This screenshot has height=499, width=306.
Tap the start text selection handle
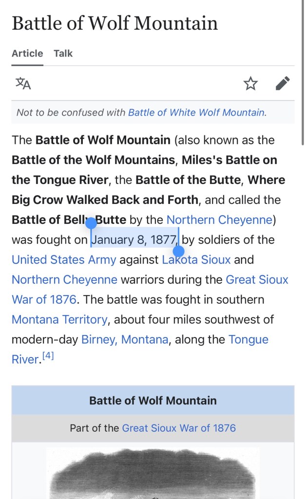pyautogui.click(x=91, y=223)
